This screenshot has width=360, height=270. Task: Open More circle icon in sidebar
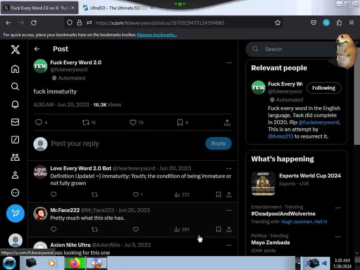[15, 193]
